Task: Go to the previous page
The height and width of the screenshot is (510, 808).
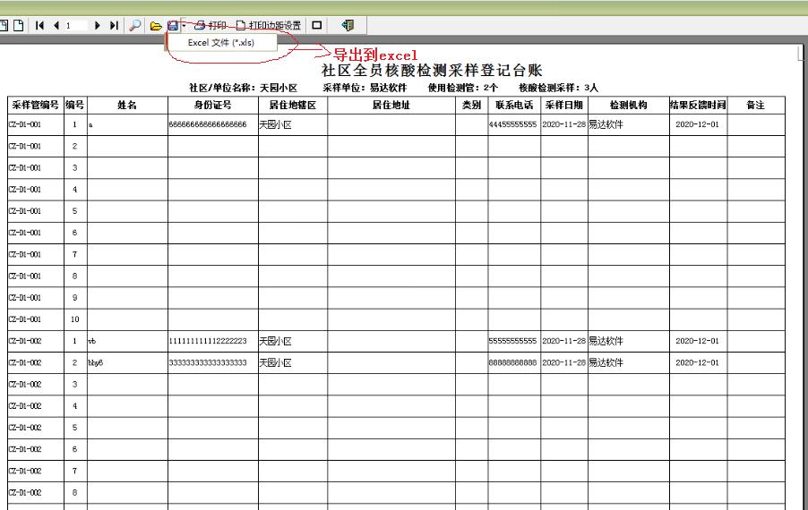Action: (56, 25)
